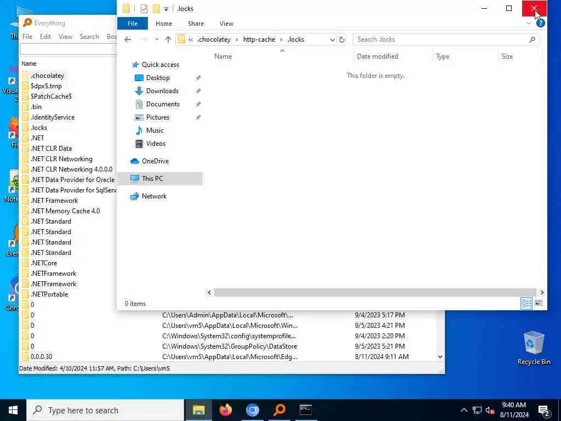Open Chromium taskbar icon
Screen dimensions: 561x421
[x=252, y=410]
